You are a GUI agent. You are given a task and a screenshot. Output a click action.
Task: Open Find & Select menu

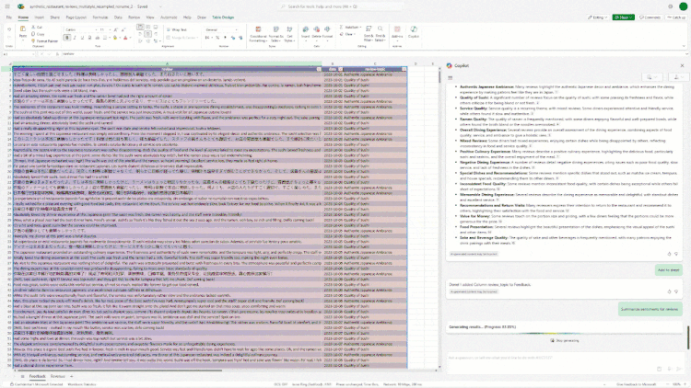point(381,34)
